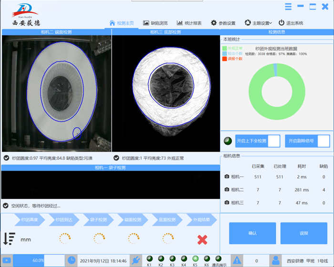Click the plug connection icon in status bar

tap(135, 260)
